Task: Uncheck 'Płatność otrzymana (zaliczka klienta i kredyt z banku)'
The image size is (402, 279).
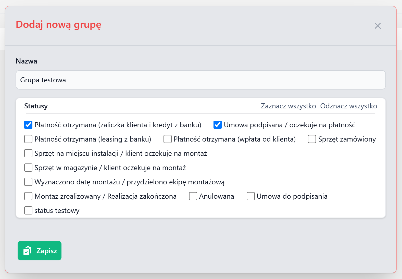Action: tap(28, 125)
